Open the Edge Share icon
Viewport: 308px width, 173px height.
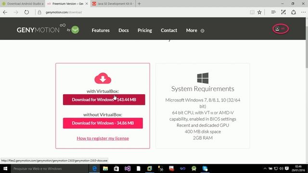(294, 12)
